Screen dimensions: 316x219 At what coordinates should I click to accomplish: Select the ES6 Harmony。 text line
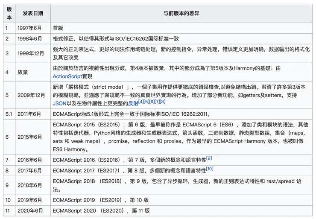[70, 149]
